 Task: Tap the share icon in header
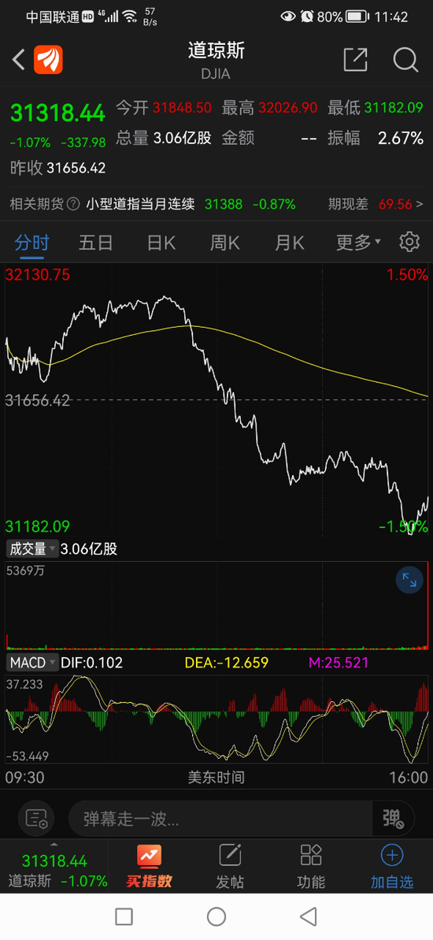[x=355, y=60]
